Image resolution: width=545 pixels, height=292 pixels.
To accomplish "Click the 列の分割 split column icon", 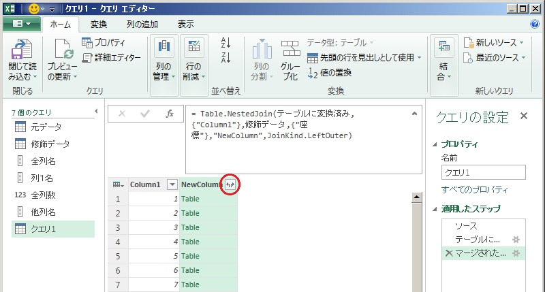I will [262, 49].
